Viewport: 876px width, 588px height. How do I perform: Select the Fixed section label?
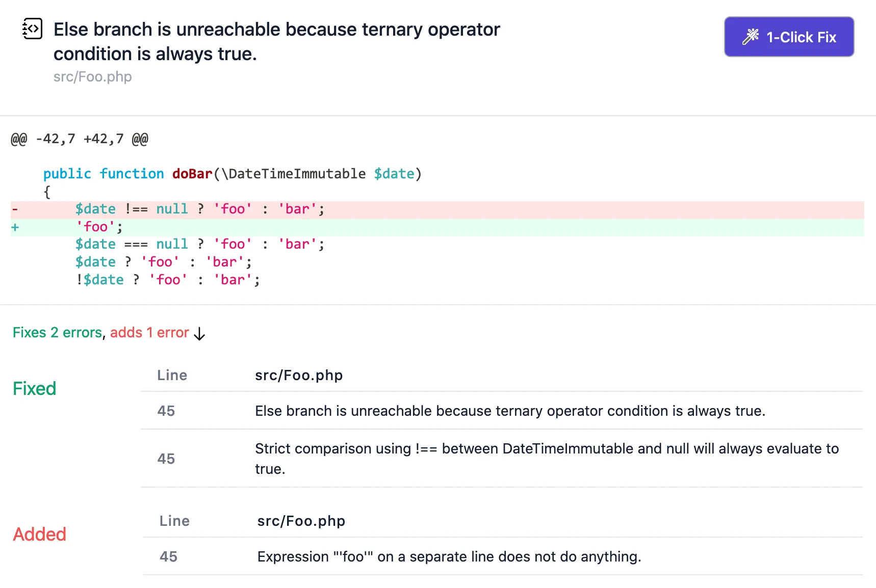tap(34, 388)
